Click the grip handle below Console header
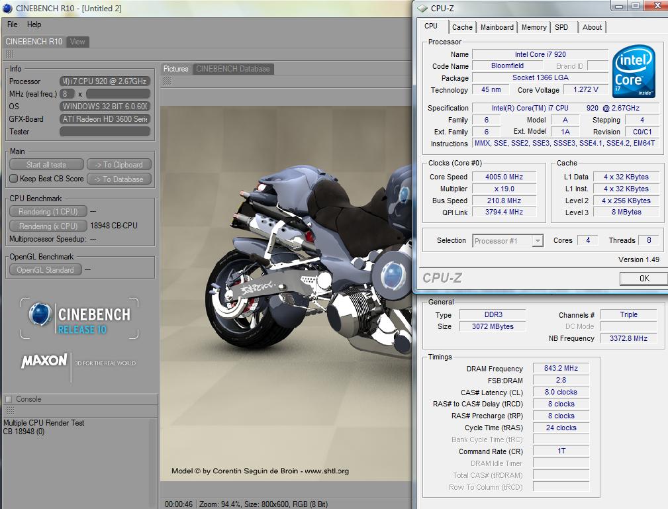The height and width of the screenshot is (509, 668). 10,410
